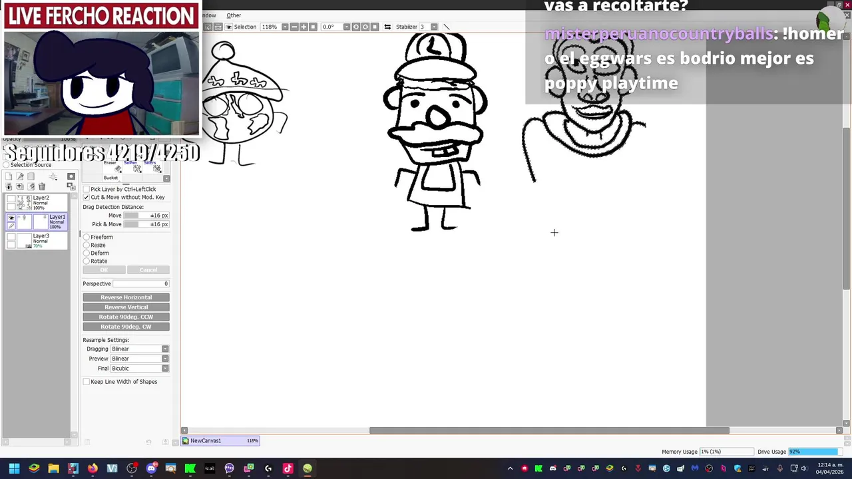Toggle the Selection visibility eye
This screenshot has height=479, width=852.
[229, 27]
